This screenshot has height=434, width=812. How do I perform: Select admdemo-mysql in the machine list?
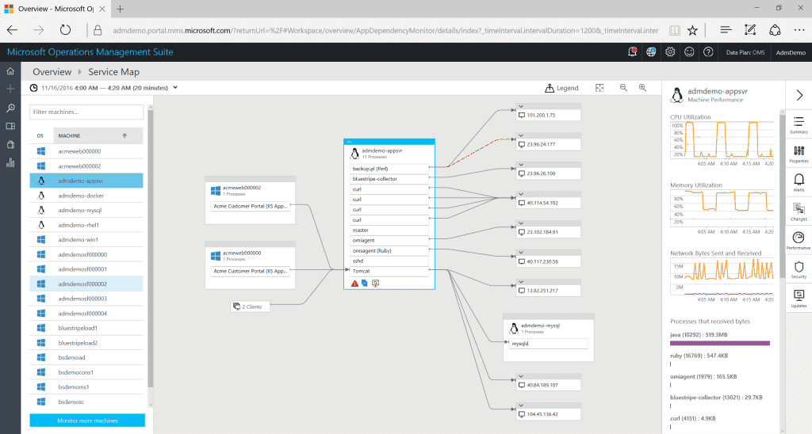(x=79, y=210)
